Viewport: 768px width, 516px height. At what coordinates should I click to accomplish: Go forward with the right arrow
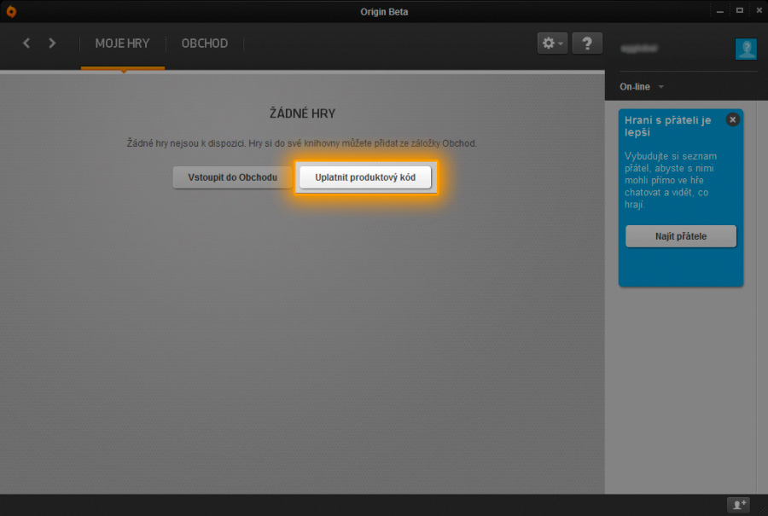[52, 43]
